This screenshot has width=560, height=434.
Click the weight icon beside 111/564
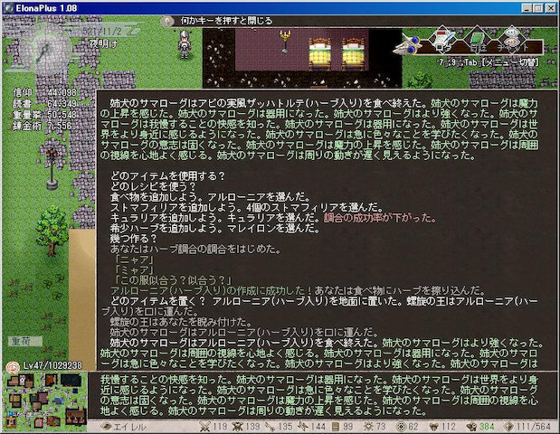point(509,427)
